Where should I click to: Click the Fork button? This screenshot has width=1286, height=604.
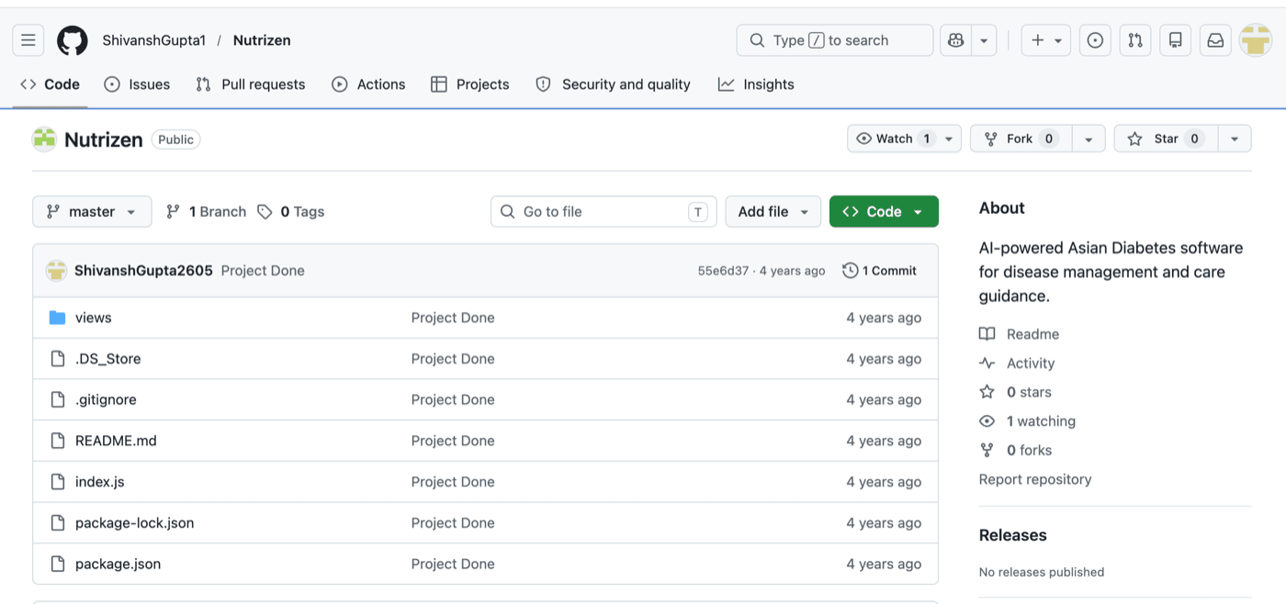1021,139
